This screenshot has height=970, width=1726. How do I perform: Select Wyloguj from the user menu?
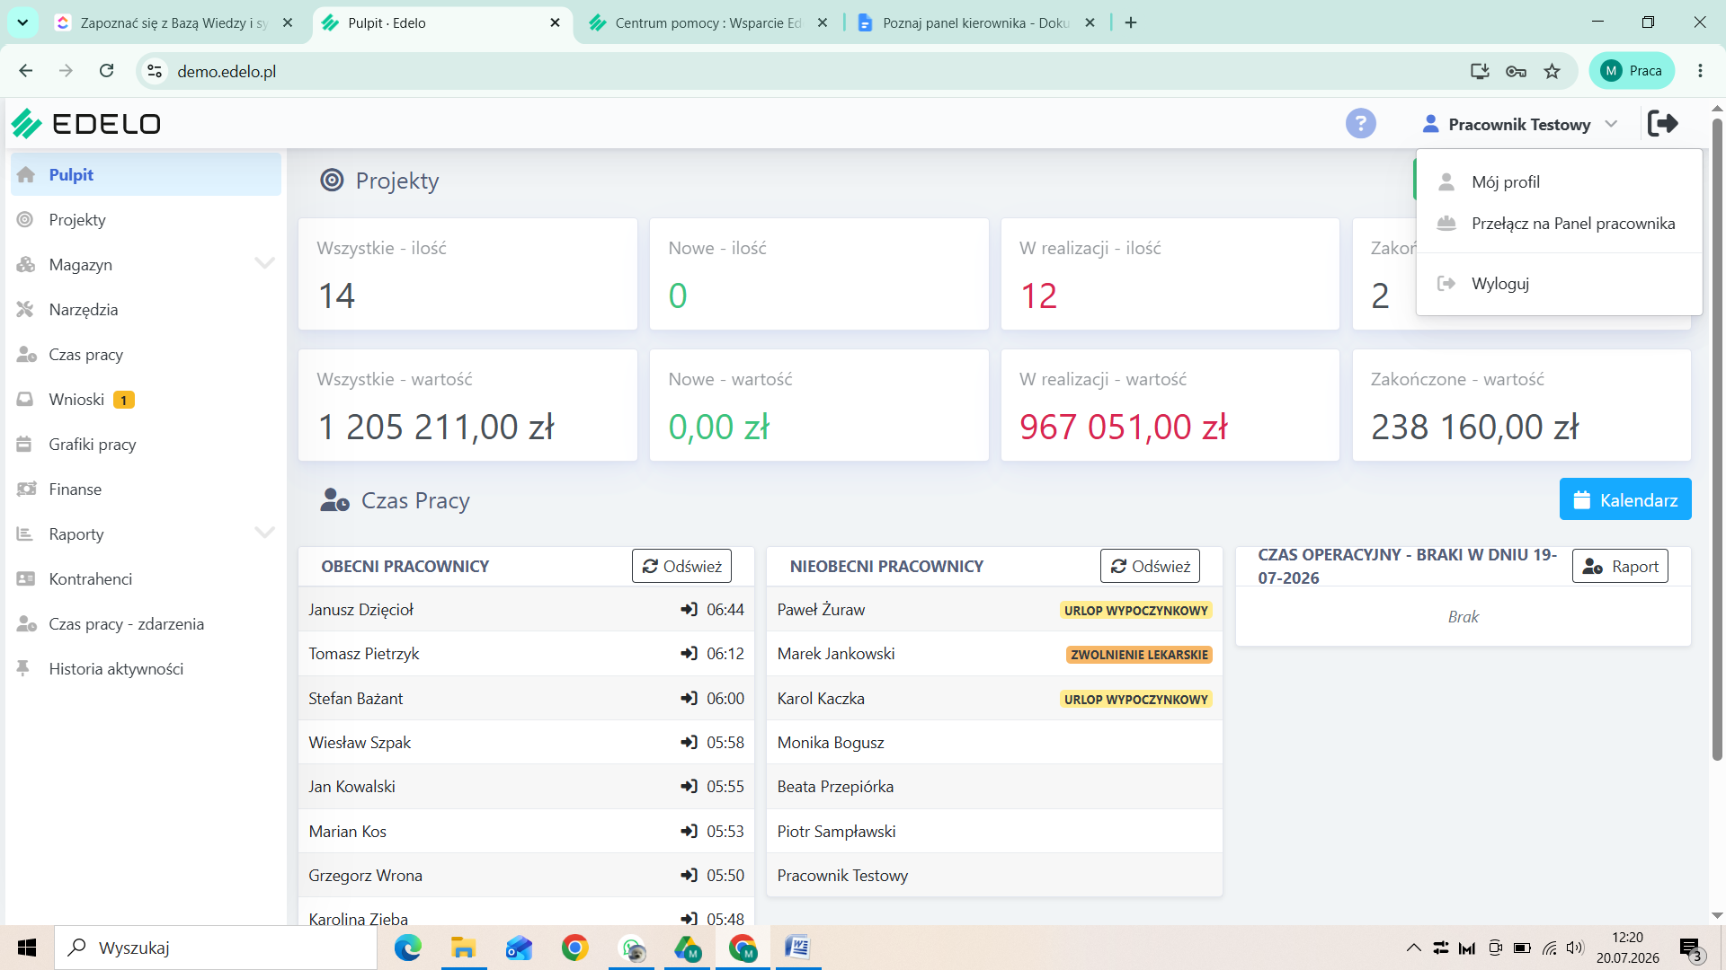1499,284
